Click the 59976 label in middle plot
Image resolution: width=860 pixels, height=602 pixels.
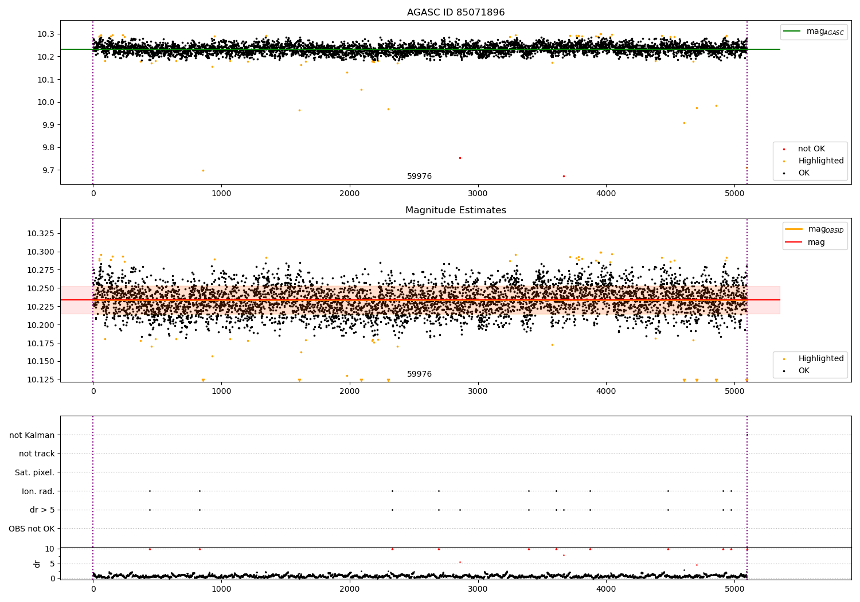click(x=419, y=374)
